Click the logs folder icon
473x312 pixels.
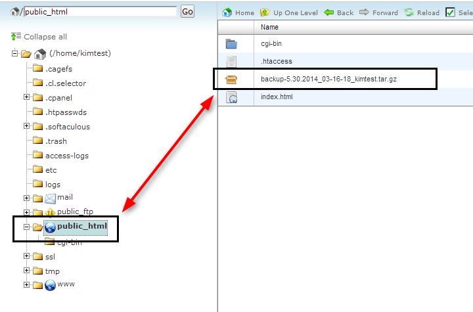(37, 183)
